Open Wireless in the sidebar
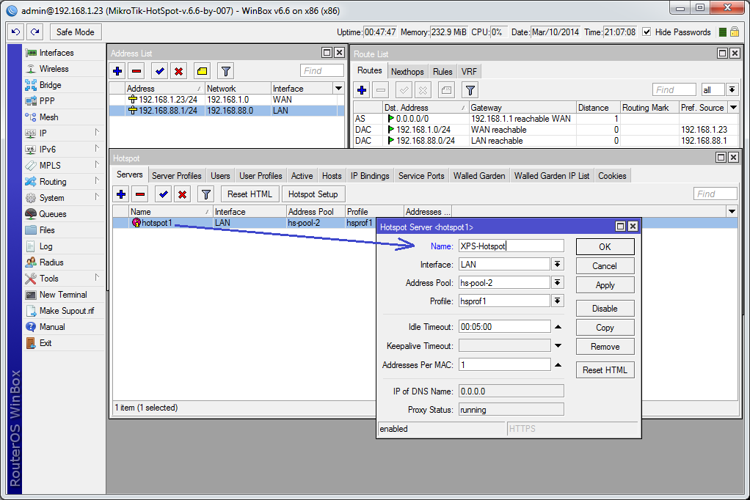Image resolution: width=750 pixels, height=500 pixels. 54,69
